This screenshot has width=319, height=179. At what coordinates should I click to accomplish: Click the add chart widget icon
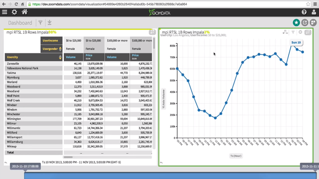[313, 23]
